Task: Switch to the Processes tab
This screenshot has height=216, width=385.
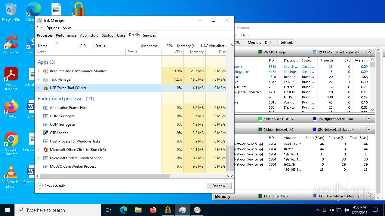Action: pos(45,35)
